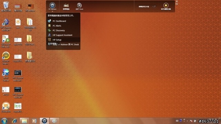221x124 pixels.
Task: Select the 70in1Test folder icon
Action: coord(29,40)
